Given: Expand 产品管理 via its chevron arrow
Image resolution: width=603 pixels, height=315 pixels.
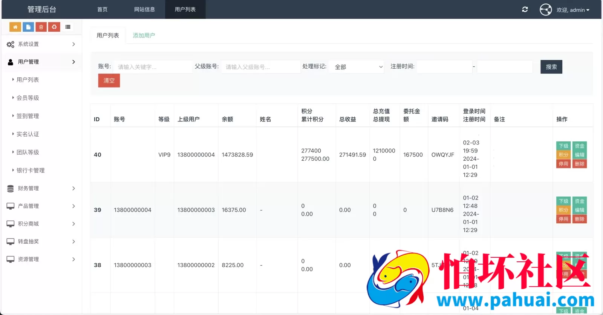Looking at the screenshot, I should [x=73, y=206].
